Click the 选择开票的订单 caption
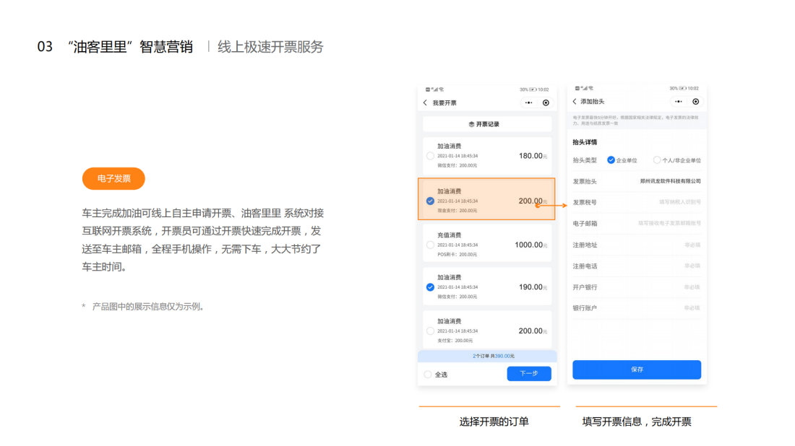Screen dimensions: 795x446 click(494, 421)
